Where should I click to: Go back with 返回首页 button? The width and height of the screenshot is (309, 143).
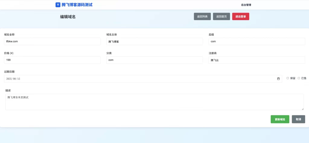click(x=221, y=17)
